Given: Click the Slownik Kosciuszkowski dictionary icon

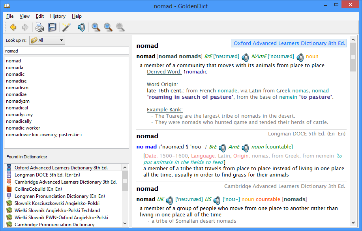Looking at the screenshot, I should 9,203.
